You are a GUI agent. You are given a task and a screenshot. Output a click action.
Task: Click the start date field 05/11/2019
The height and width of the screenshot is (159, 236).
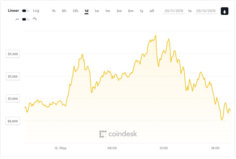(174, 11)
